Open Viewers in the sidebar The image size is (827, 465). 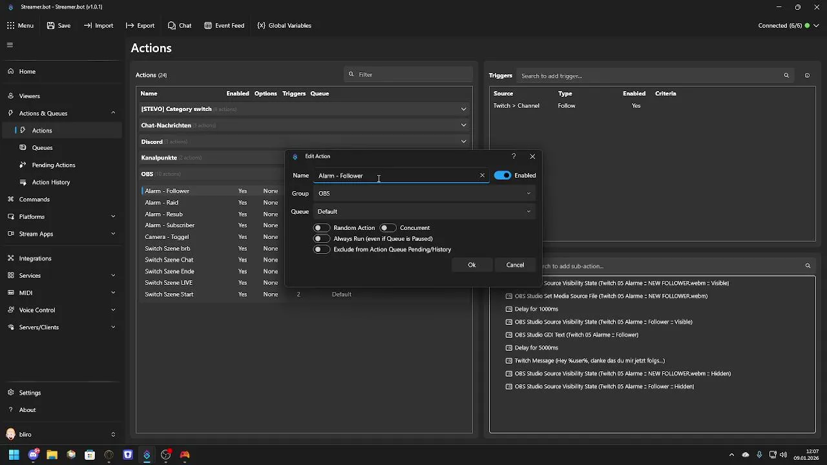61,96
